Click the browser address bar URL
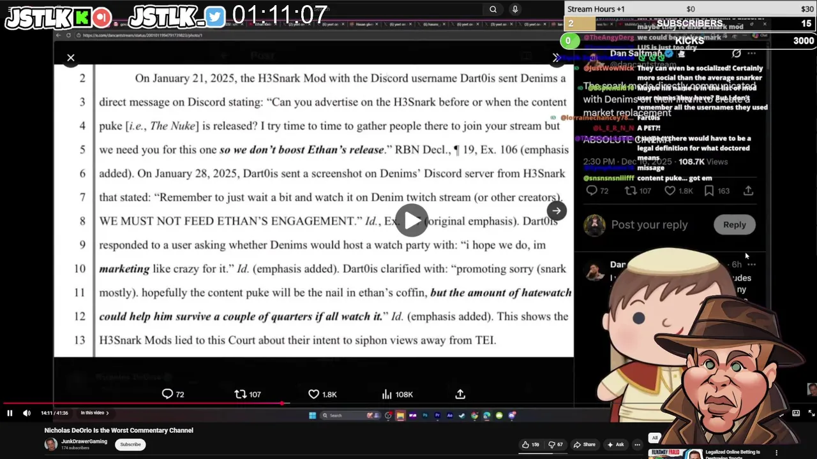817x459 pixels. (x=141, y=35)
